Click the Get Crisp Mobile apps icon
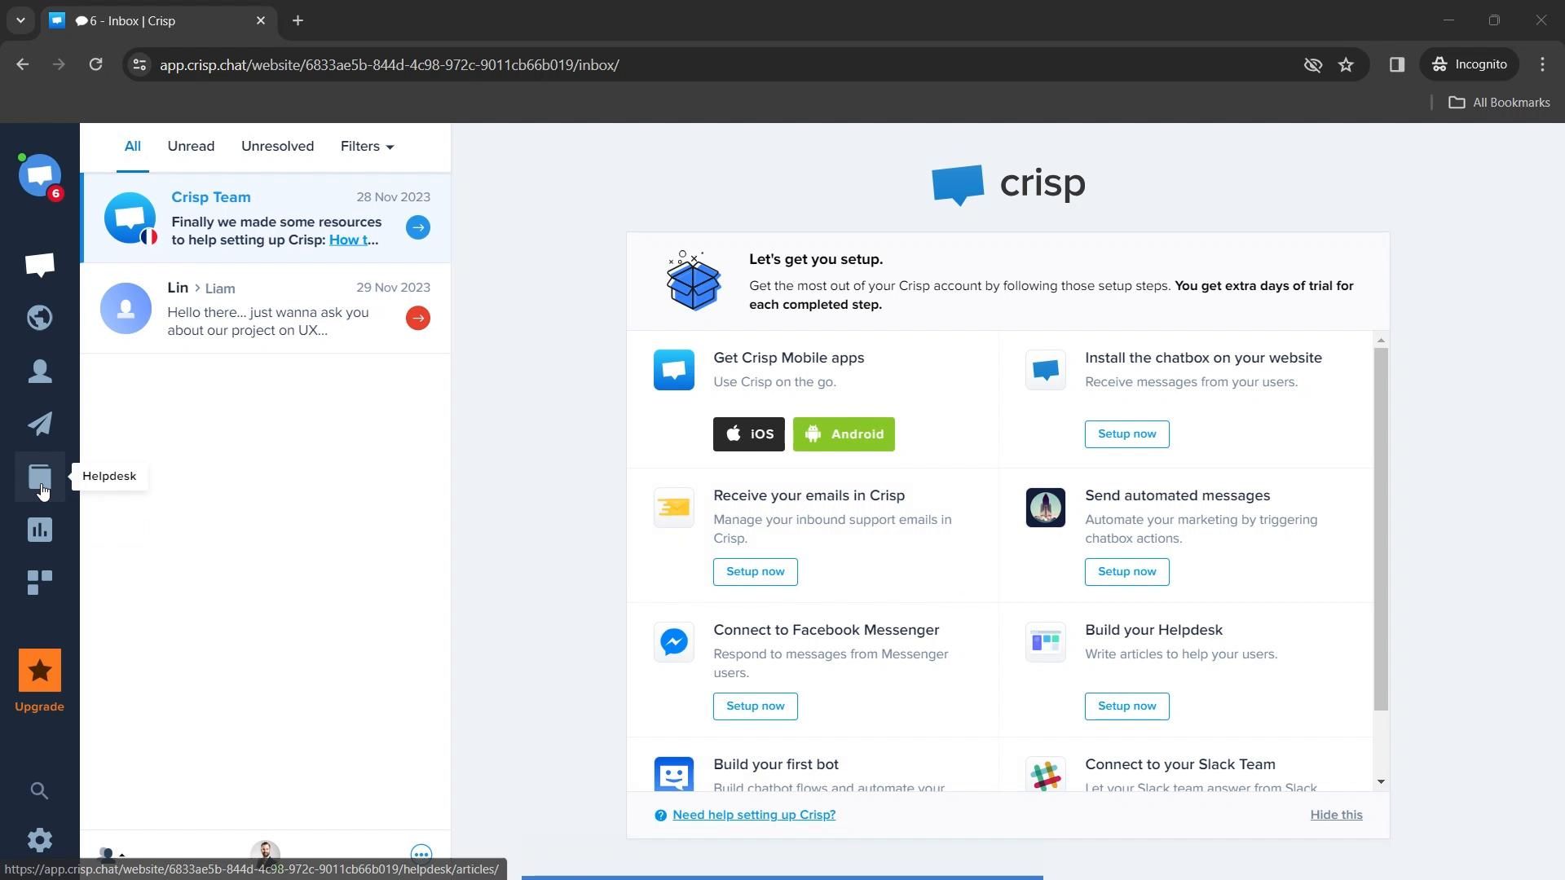 point(674,370)
